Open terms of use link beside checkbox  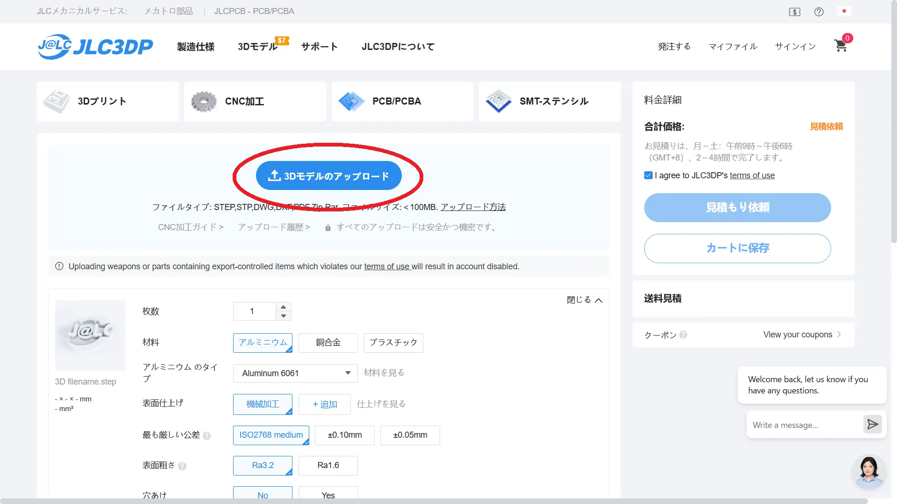(x=752, y=175)
